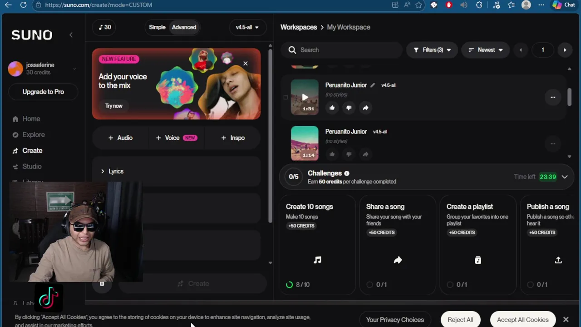581x327 pixels.
Task: Click the SUNO logo
Action: pos(32,35)
